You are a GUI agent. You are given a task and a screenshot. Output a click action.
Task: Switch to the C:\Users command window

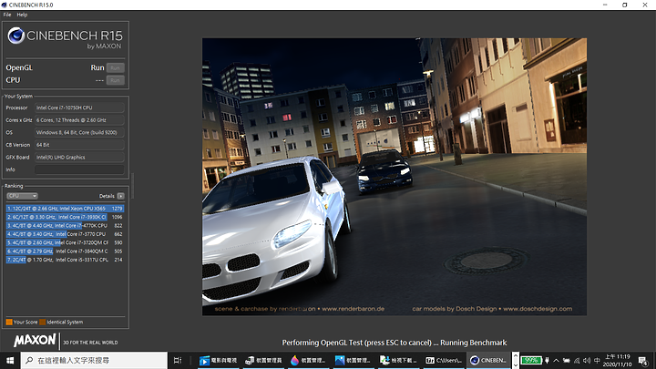click(x=444, y=360)
